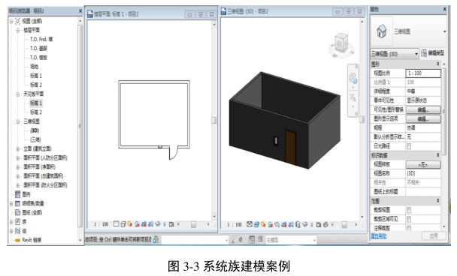This screenshot has width=457, height=276.
Task: Open the steering wheel navigation tool in 3D view
Action: click(353, 78)
